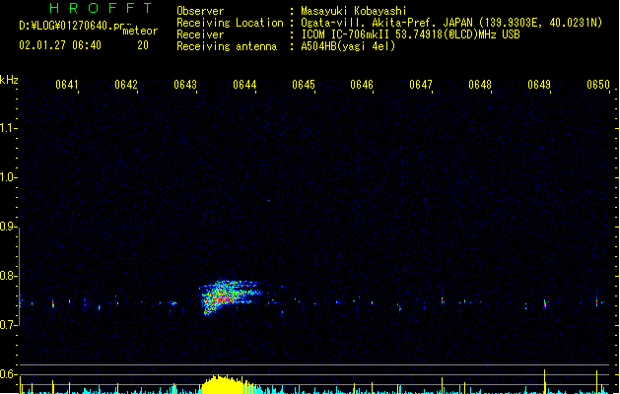The height and width of the screenshot is (394, 620).
Task: Click the 0644 time marker
Action: 244,85
